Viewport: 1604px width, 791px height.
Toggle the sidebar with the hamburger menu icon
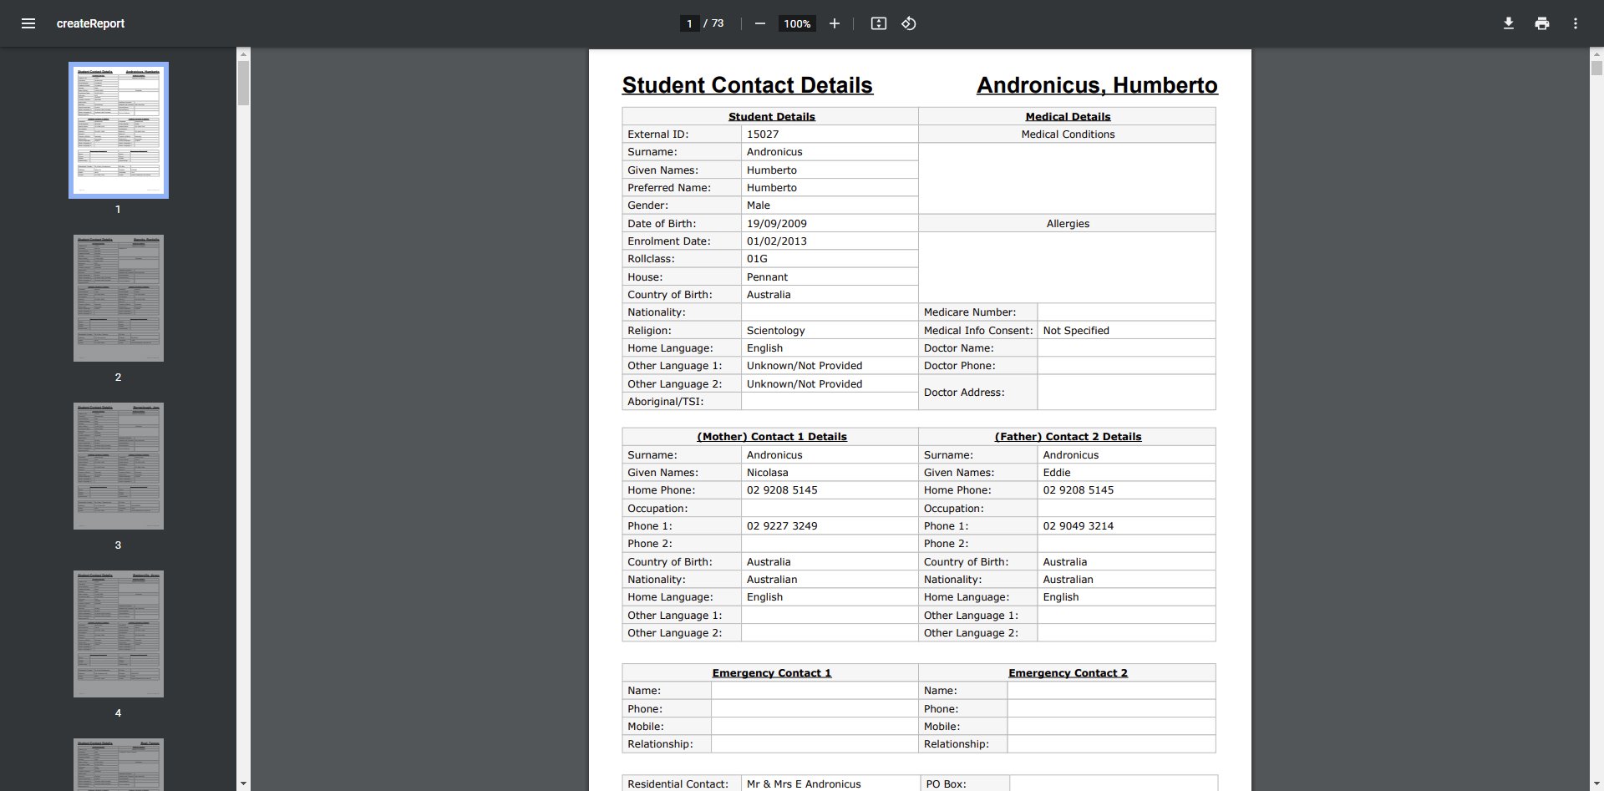(28, 23)
